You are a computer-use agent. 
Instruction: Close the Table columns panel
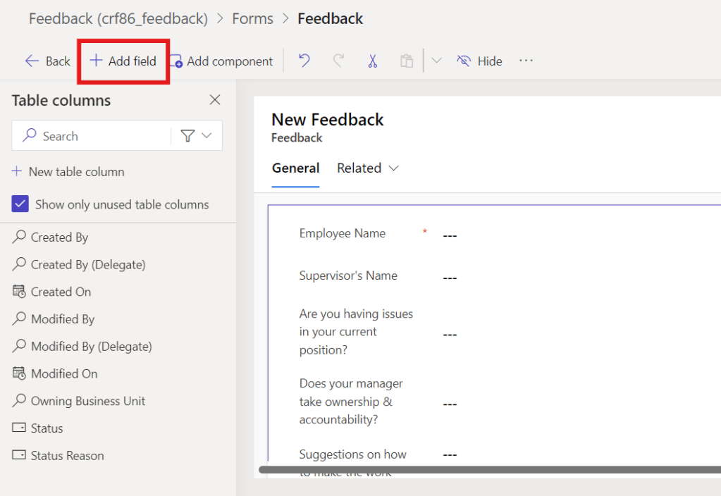pyautogui.click(x=215, y=100)
